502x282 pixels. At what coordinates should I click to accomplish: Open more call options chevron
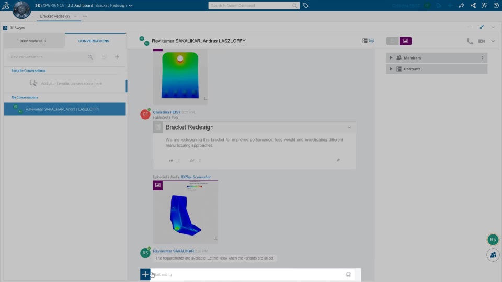point(493,41)
